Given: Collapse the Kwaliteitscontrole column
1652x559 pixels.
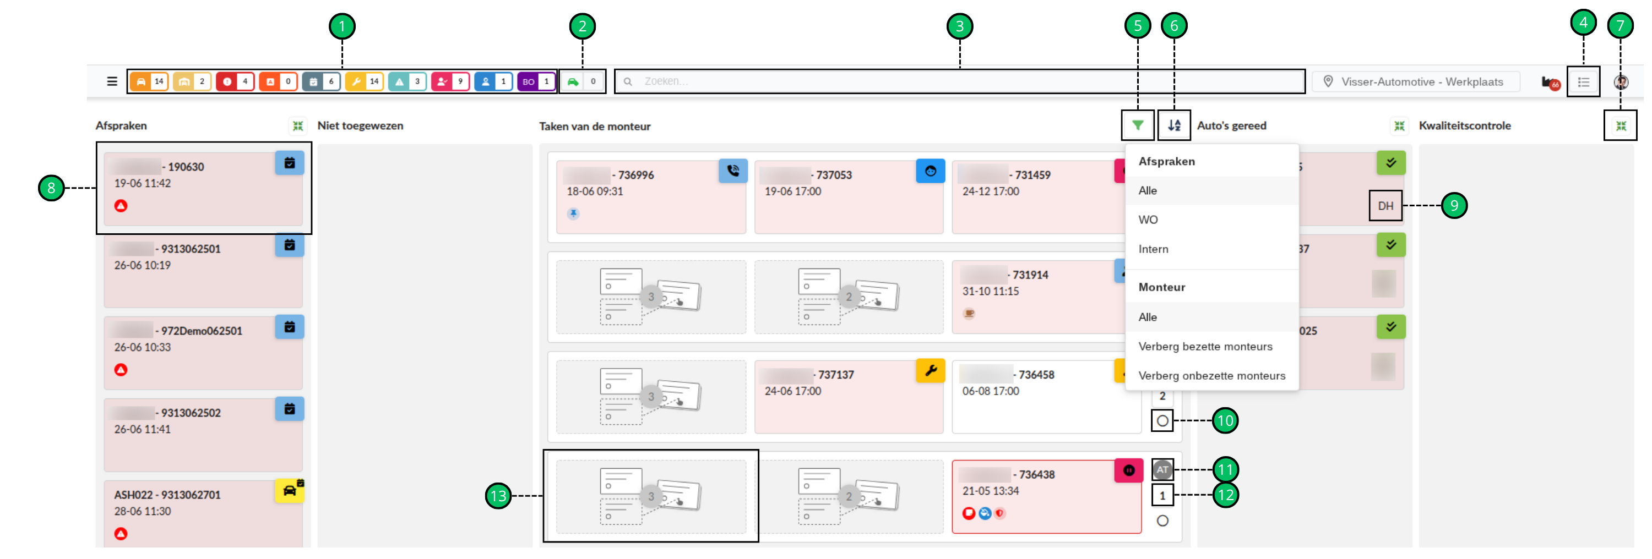Looking at the screenshot, I should (x=1621, y=125).
